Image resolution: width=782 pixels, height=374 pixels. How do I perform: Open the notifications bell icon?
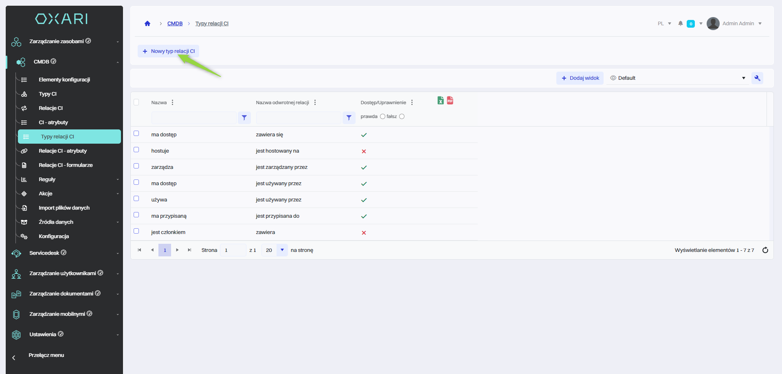(680, 24)
